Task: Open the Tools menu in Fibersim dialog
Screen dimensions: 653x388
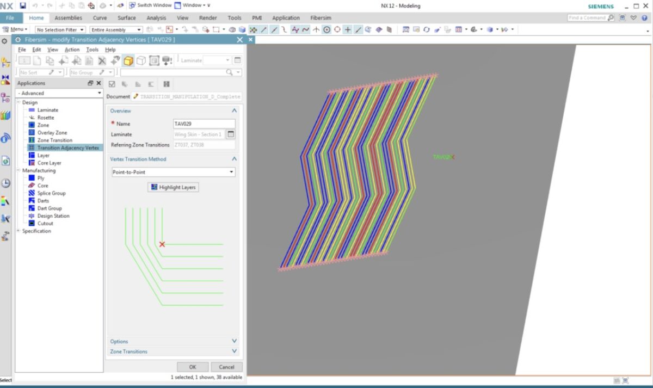Action: click(93, 50)
